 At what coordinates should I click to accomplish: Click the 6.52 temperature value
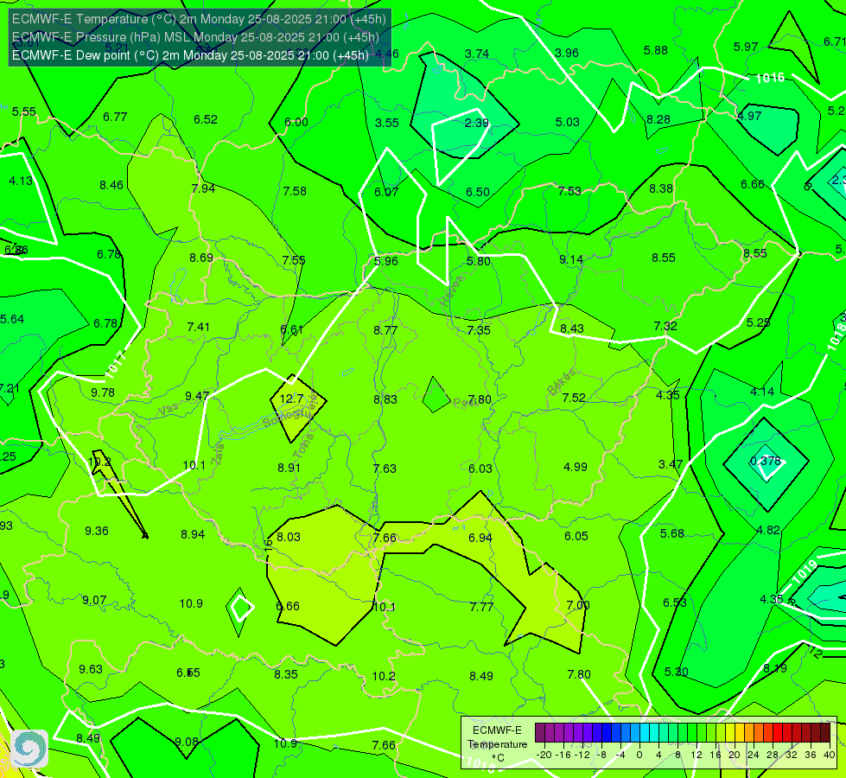point(206,120)
